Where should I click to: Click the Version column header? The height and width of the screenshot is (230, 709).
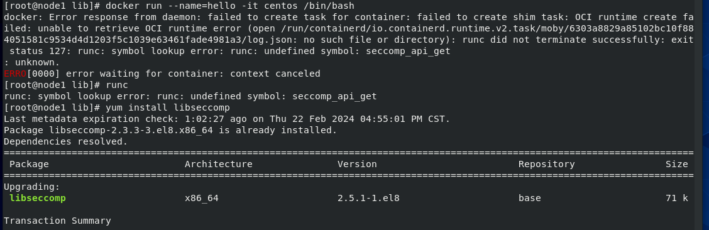coord(357,164)
